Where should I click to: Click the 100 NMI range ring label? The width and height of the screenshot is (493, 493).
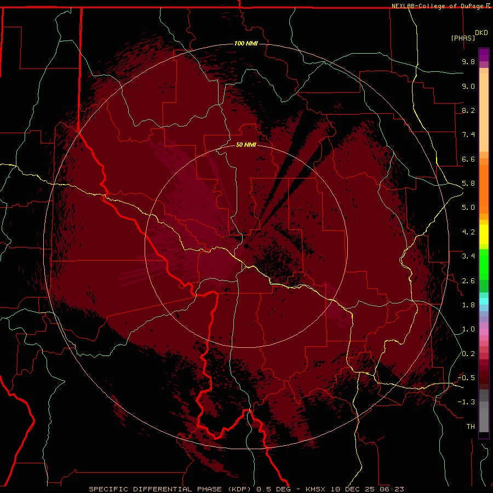[x=246, y=43]
